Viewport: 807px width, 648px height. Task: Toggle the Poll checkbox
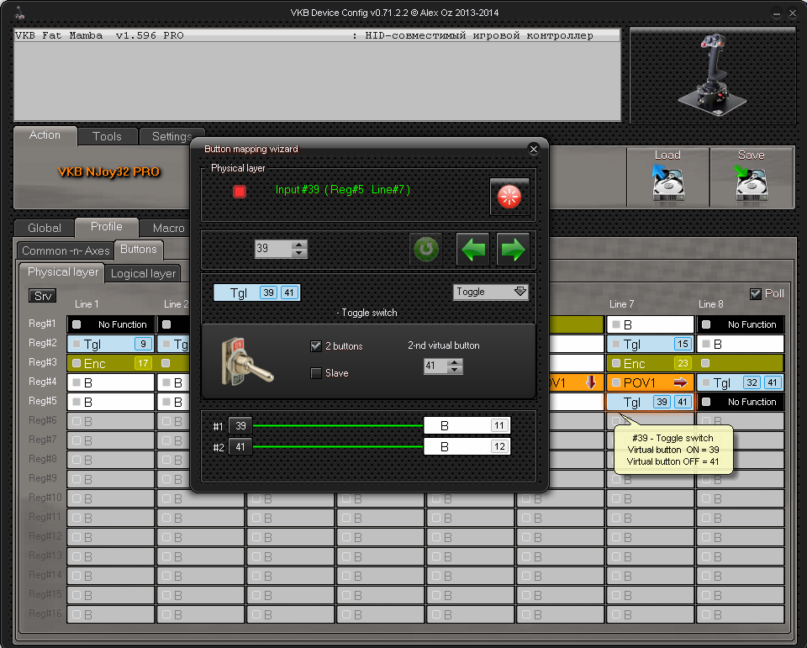pyautogui.click(x=756, y=294)
